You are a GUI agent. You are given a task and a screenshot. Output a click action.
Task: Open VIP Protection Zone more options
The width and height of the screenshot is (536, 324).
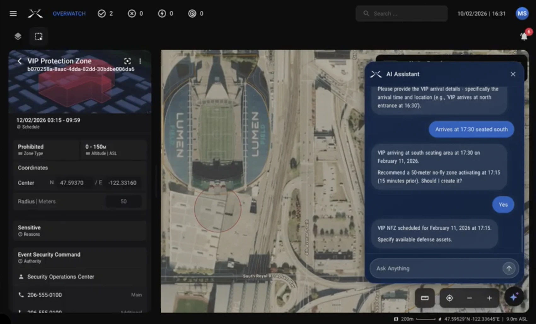[x=140, y=61]
